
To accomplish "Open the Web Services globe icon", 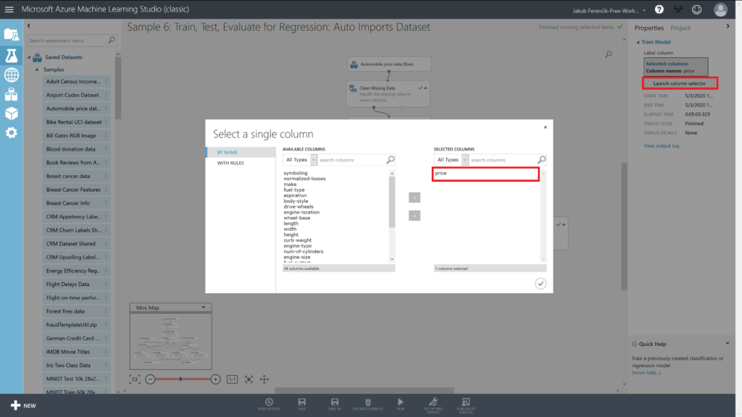I will tap(11, 75).
